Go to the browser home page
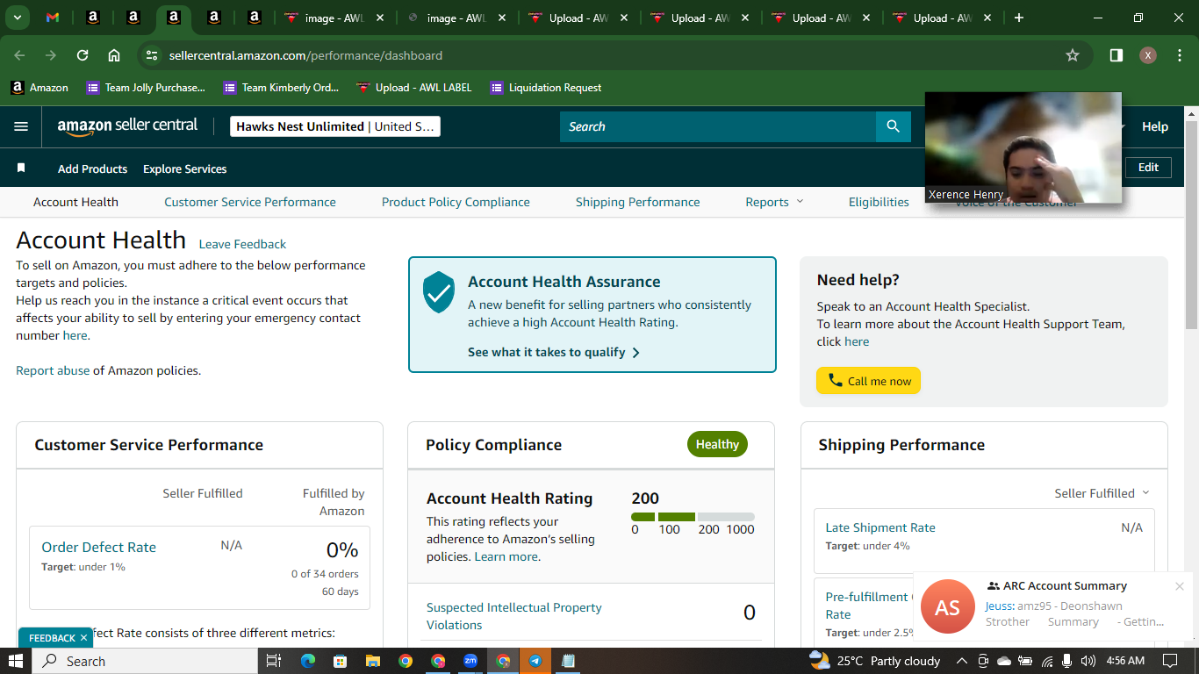The height and width of the screenshot is (674, 1199). (114, 55)
